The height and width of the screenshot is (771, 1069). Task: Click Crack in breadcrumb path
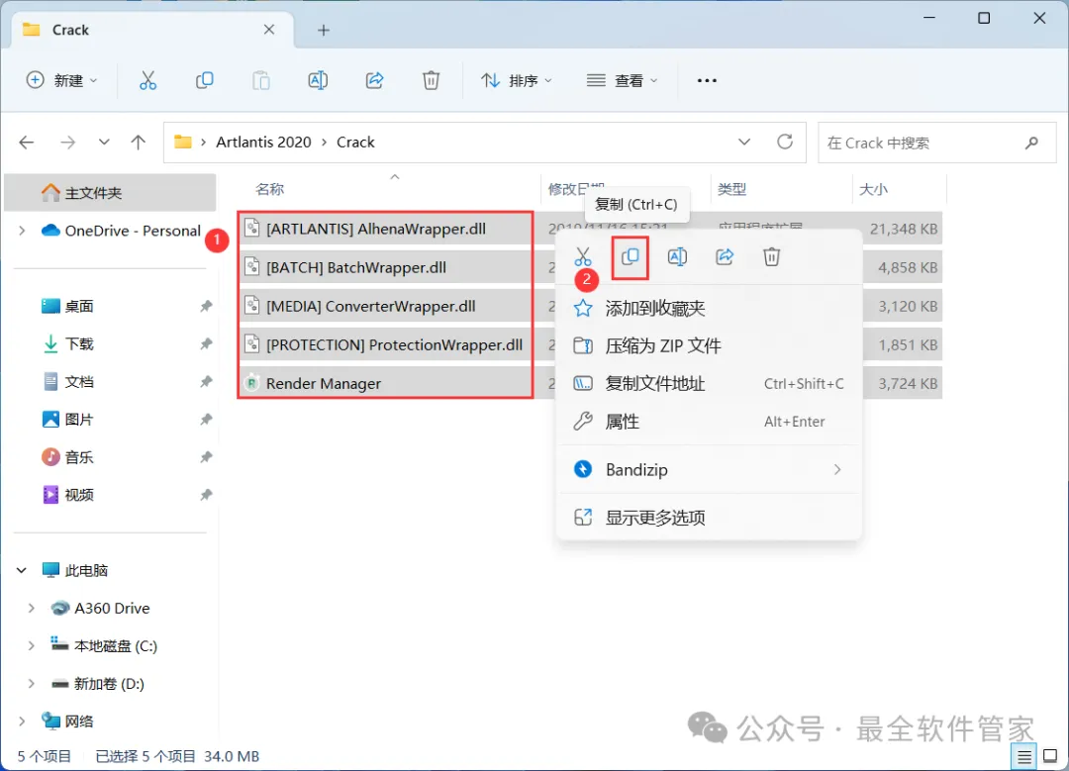355,143
